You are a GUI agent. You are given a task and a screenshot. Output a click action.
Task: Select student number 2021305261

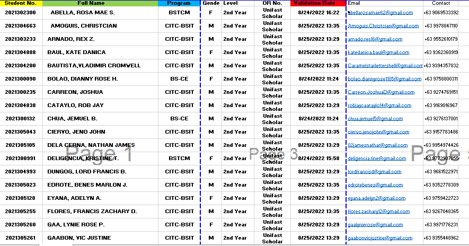20,238
